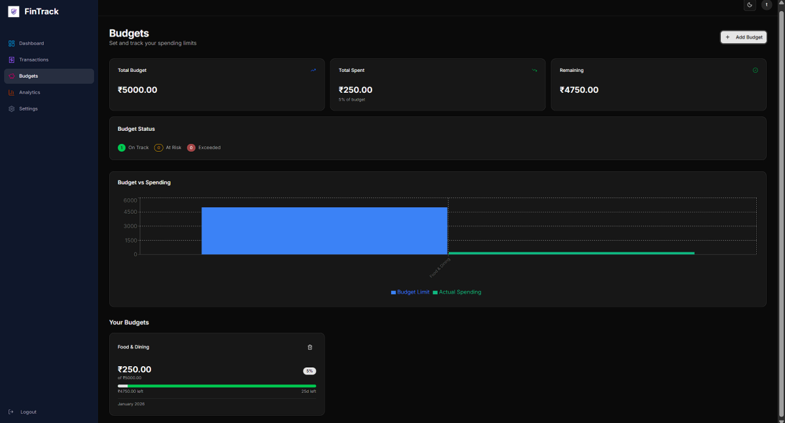The image size is (785, 423).
Task: Open Dashboard from the sidebar
Action: pos(31,43)
